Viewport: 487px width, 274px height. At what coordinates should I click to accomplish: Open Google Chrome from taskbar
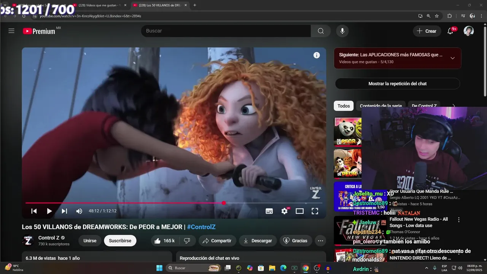[x=306, y=268]
